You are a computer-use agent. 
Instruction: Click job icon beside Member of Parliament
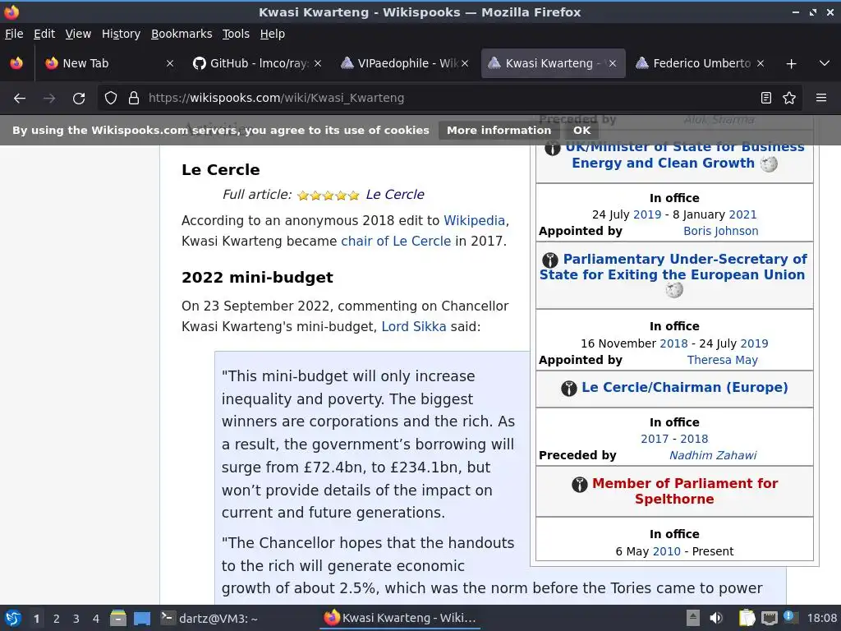pos(579,485)
